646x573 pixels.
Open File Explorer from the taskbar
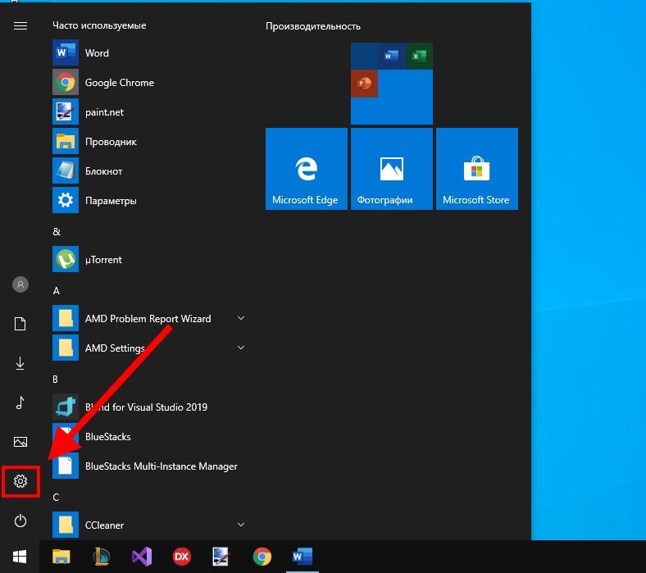61,557
